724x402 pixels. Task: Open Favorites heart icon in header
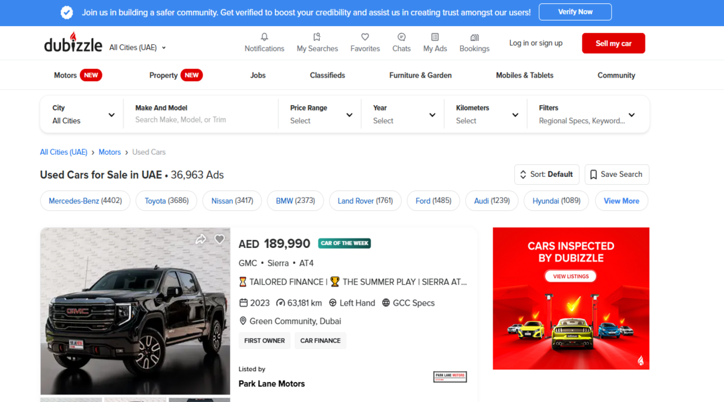[x=365, y=37]
